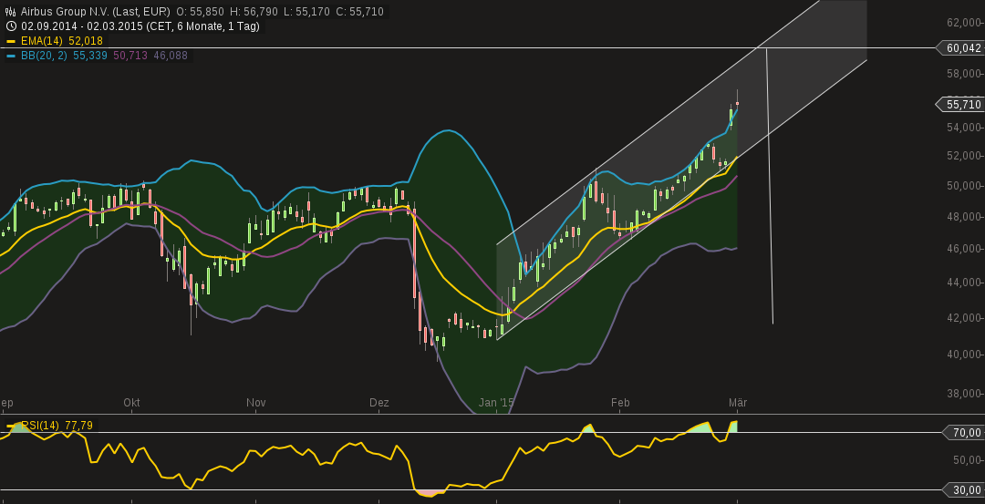Click the 40,000 price axis label
This screenshot has width=985, height=504.
[x=964, y=355]
